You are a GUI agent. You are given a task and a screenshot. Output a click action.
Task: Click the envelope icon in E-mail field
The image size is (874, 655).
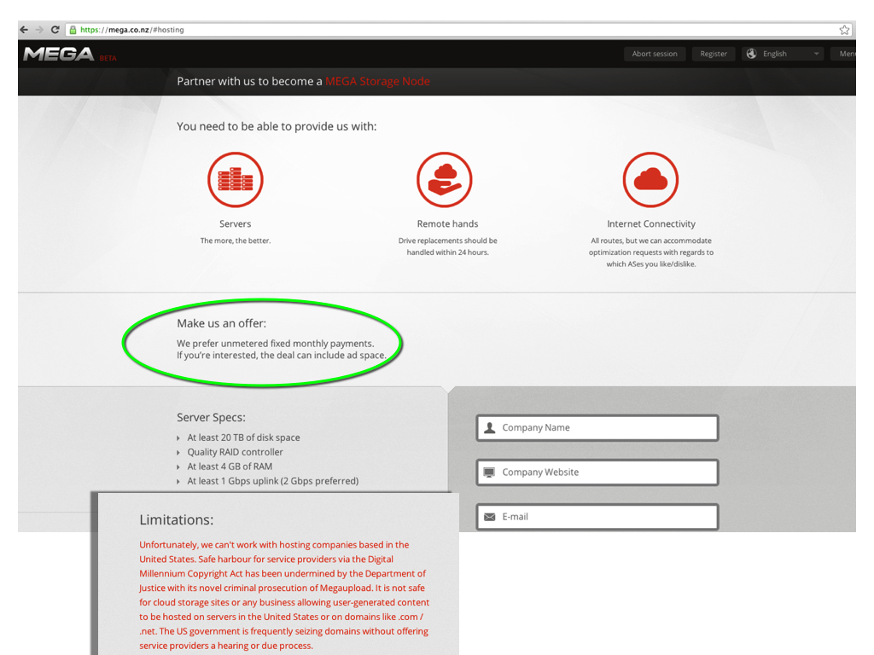[489, 517]
